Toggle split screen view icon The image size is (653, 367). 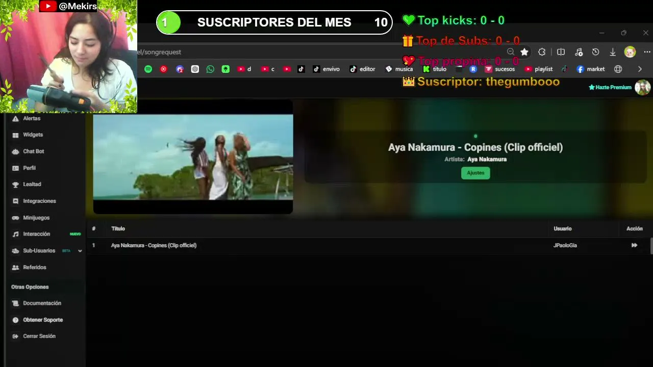point(561,52)
